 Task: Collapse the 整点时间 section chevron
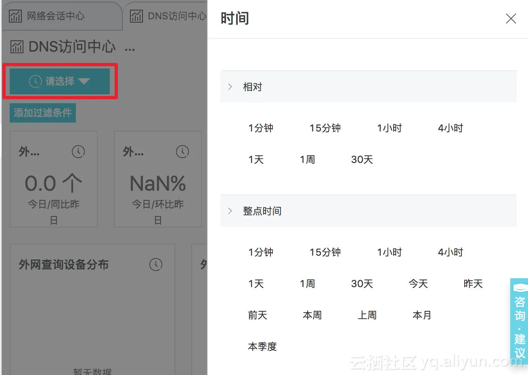coord(230,211)
